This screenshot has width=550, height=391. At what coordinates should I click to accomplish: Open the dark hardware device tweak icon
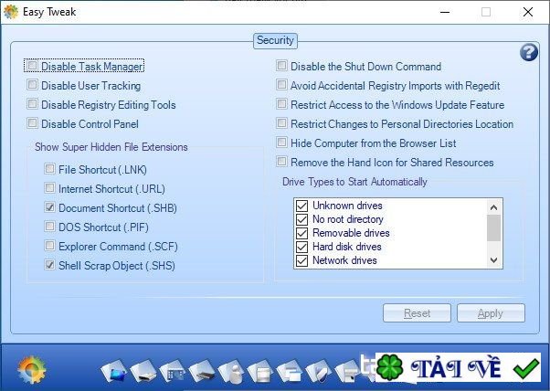[x=203, y=371]
